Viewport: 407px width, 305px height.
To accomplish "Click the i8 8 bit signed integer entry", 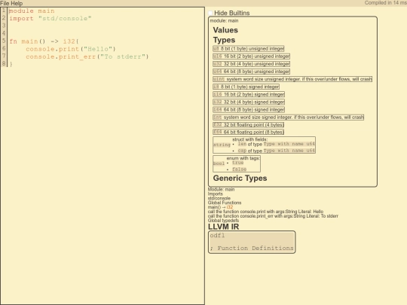I will (x=246, y=87).
